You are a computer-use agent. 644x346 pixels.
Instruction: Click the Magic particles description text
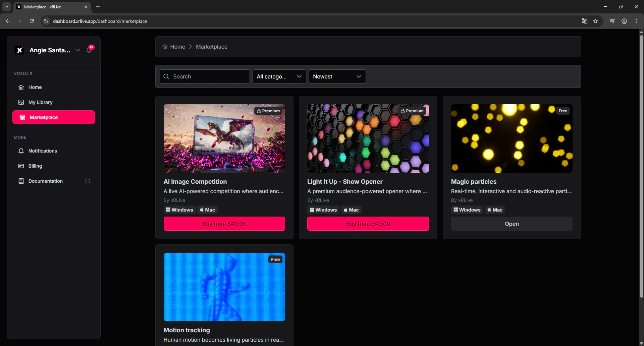coord(511,191)
